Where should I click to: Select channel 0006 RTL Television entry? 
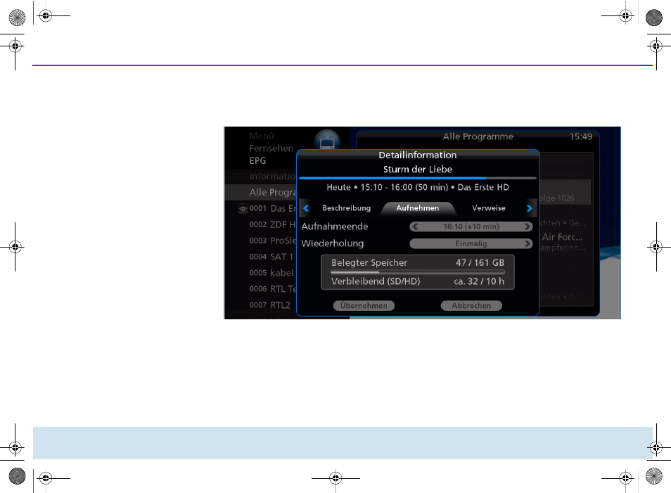261,289
